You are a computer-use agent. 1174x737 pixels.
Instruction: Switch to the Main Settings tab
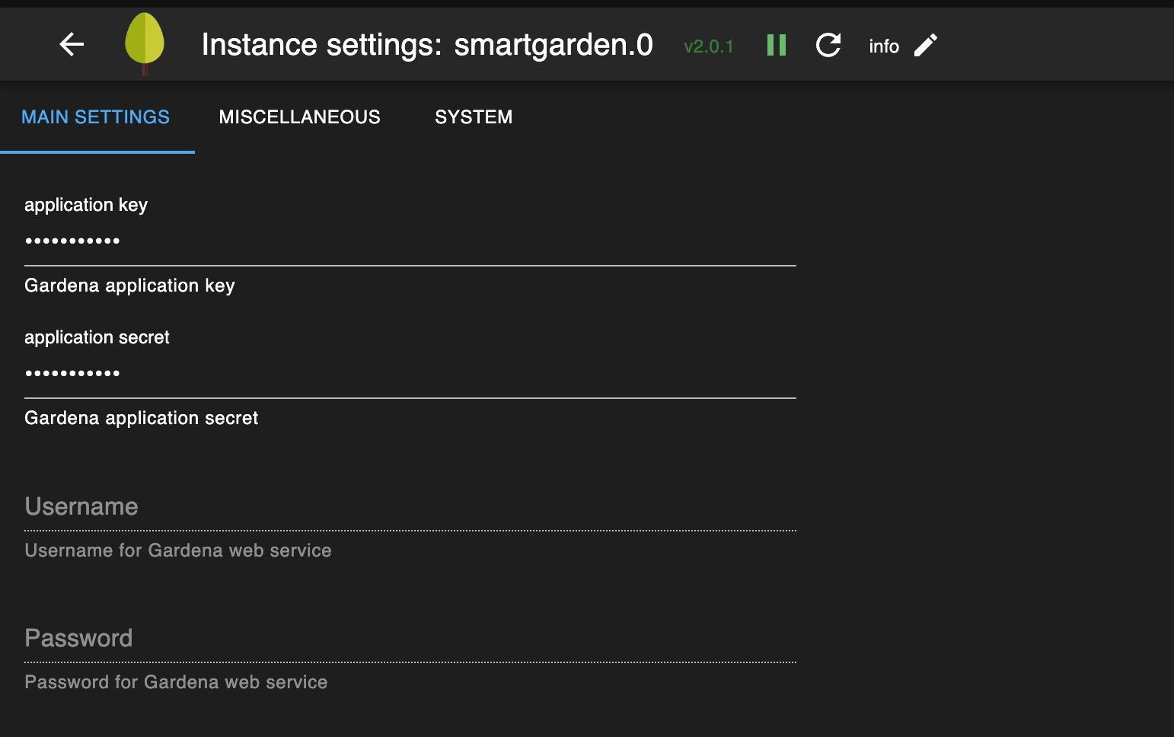click(96, 117)
